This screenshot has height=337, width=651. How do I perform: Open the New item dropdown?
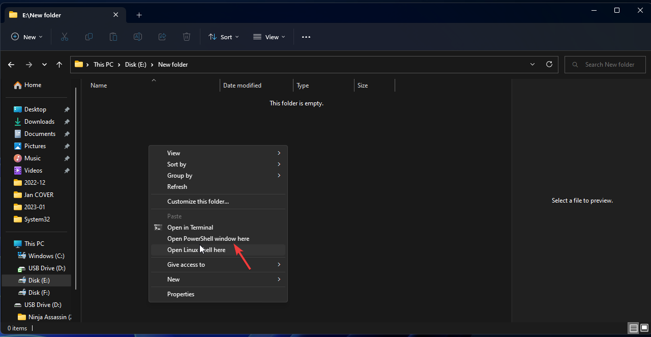click(27, 37)
